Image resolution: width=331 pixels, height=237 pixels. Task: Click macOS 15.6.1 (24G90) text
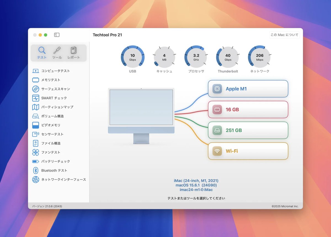[196, 185]
